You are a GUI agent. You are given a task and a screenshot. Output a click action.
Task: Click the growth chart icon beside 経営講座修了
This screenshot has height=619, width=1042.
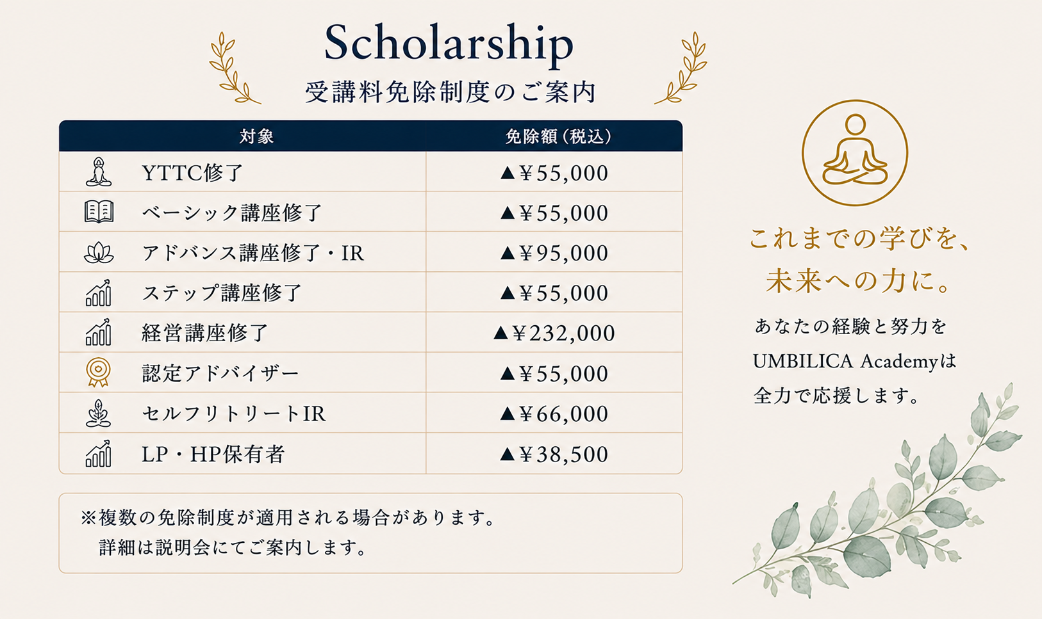click(x=99, y=332)
